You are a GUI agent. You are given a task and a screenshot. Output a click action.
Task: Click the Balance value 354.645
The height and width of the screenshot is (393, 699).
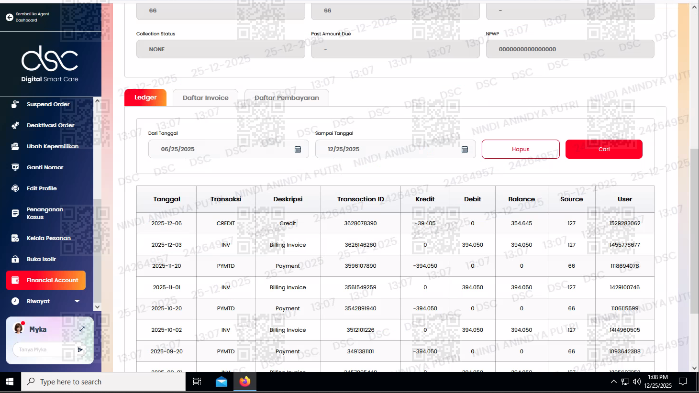coord(521,223)
